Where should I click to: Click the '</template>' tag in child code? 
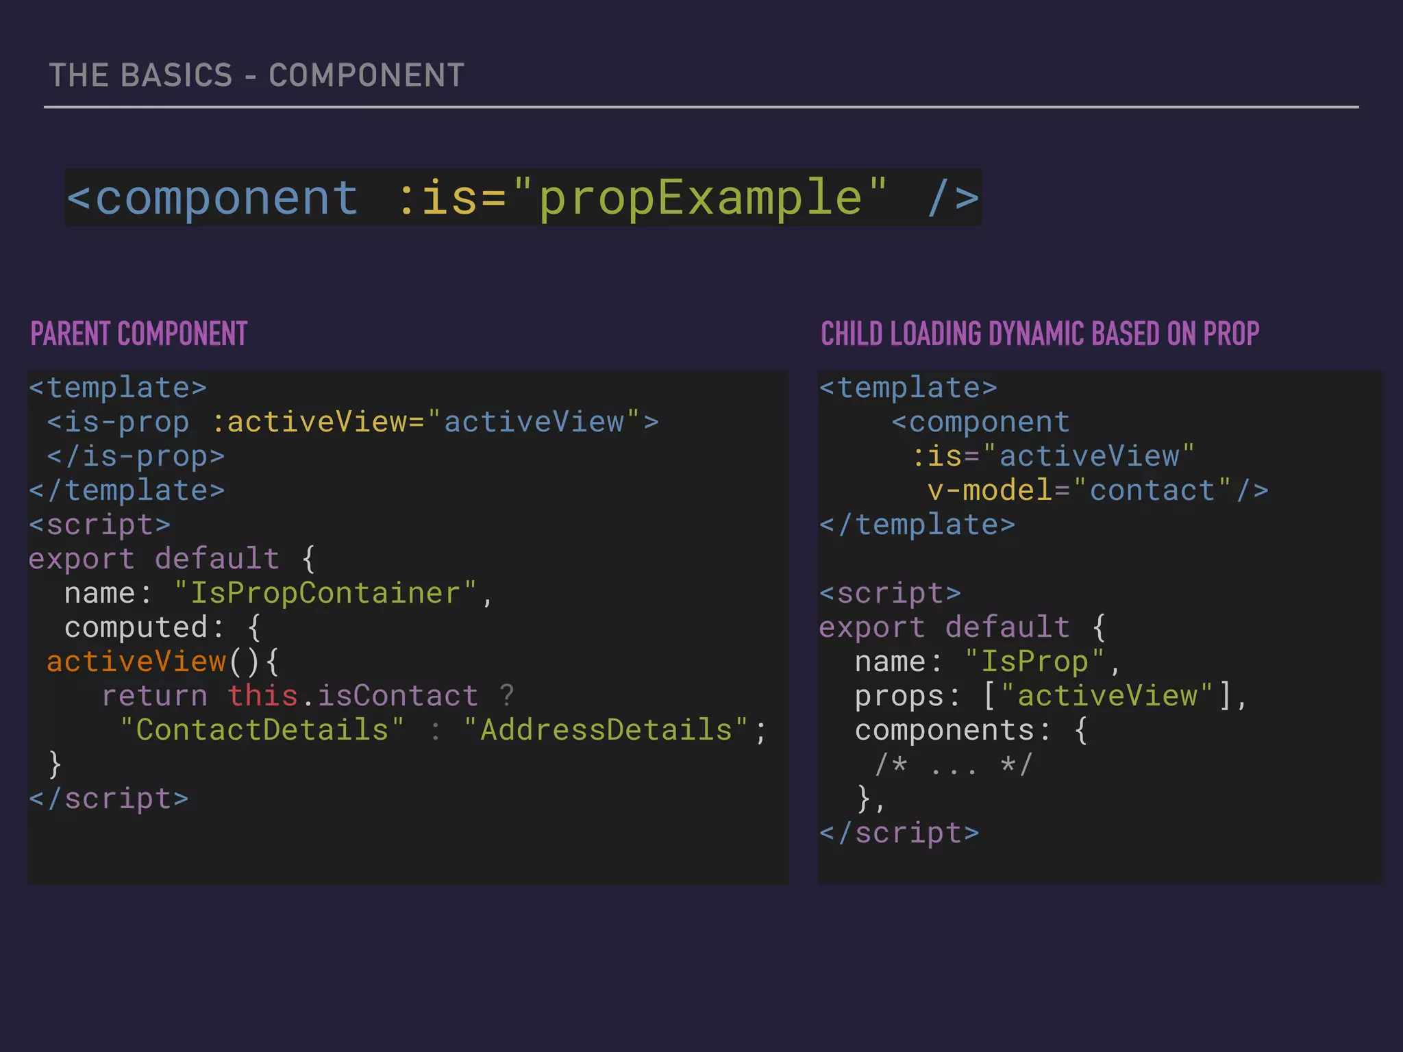(917, 525)
